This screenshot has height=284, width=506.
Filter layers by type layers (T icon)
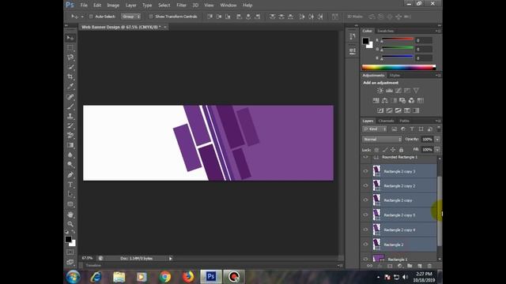tap(412, 129)
